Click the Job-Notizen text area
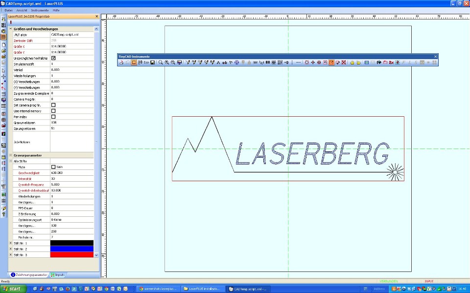This screenshot has width=470, height=293. point(72,142)
